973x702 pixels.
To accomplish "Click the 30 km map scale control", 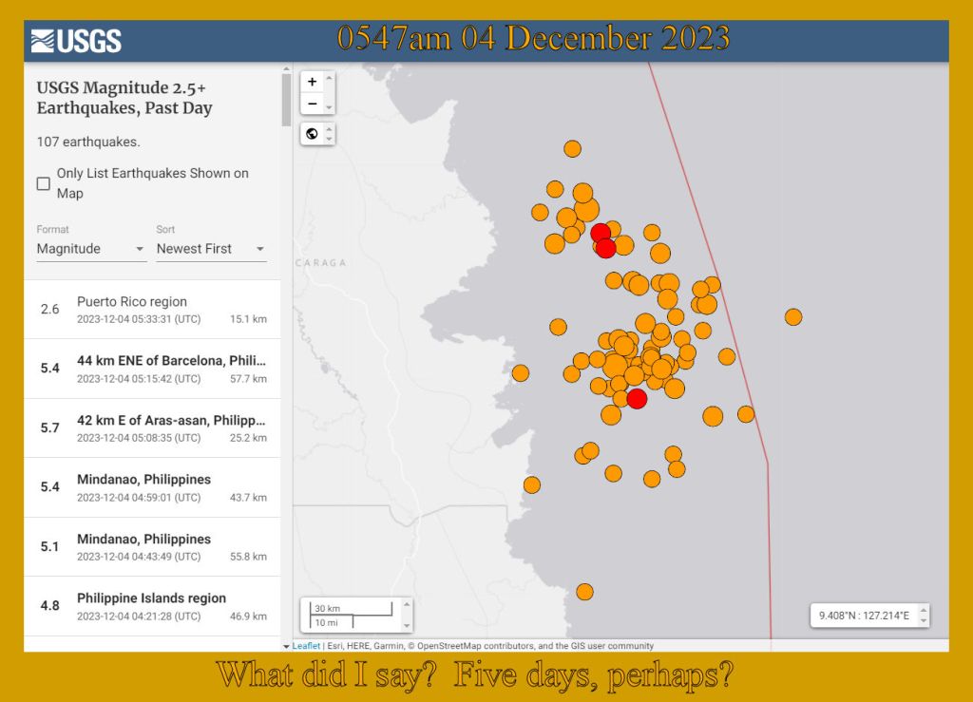I will pyautogui.click(x=348, y=615).
